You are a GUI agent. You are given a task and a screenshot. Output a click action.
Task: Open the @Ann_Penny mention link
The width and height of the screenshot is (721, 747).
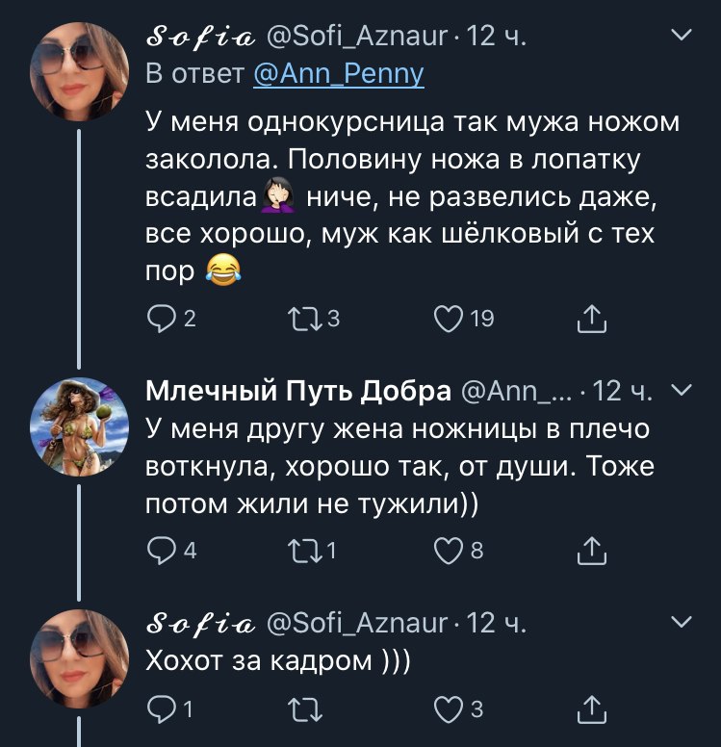[x=338, y=74]
